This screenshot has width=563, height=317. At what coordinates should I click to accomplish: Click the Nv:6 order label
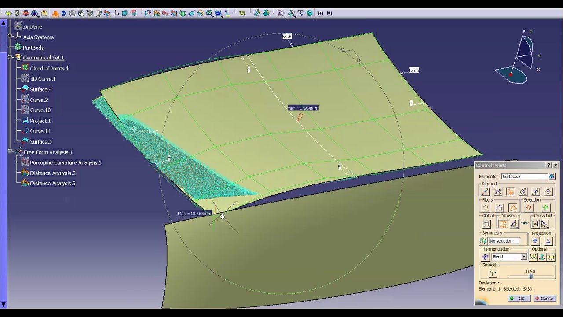(x=287, y=37)
